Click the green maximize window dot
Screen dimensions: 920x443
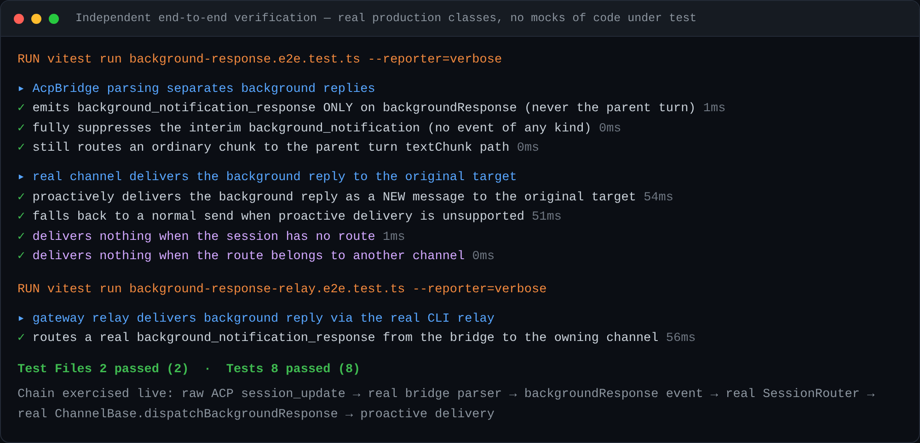click(54, 19)
